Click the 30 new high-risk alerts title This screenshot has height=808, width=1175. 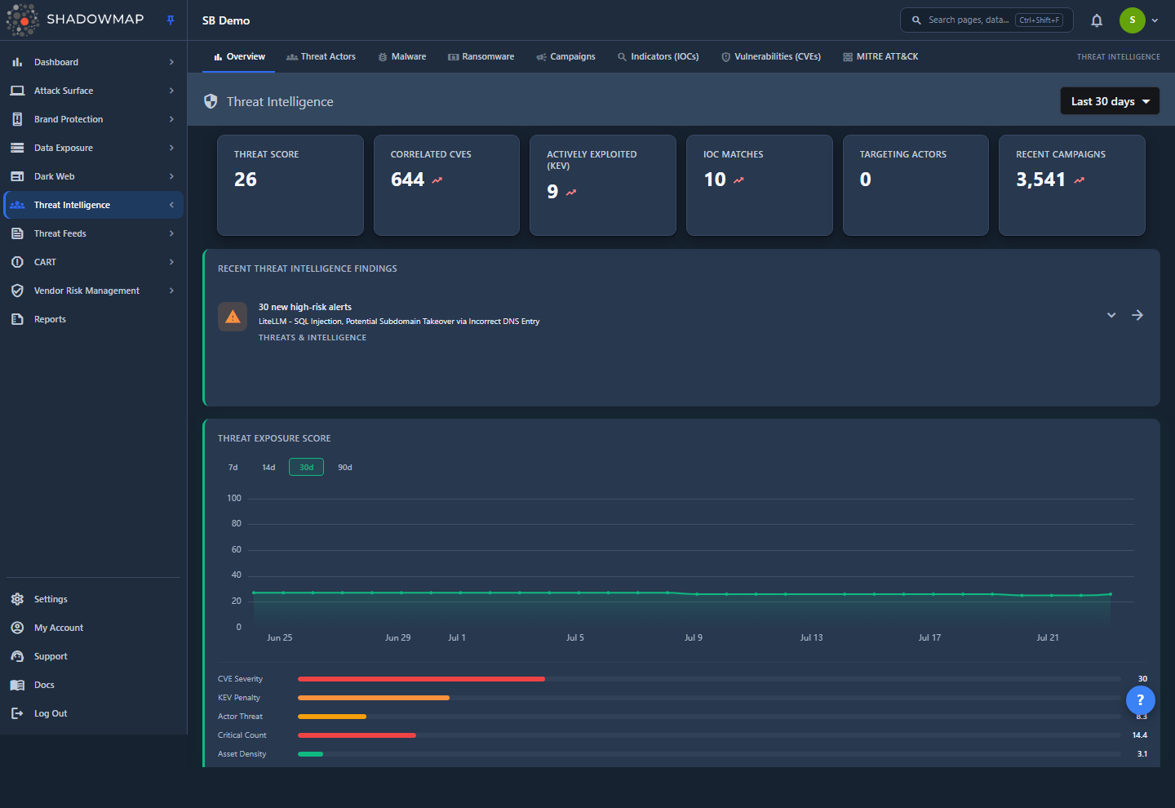(305, 307)
